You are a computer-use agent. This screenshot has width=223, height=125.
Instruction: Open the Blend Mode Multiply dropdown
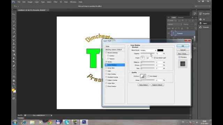click(x=148, y=50)
